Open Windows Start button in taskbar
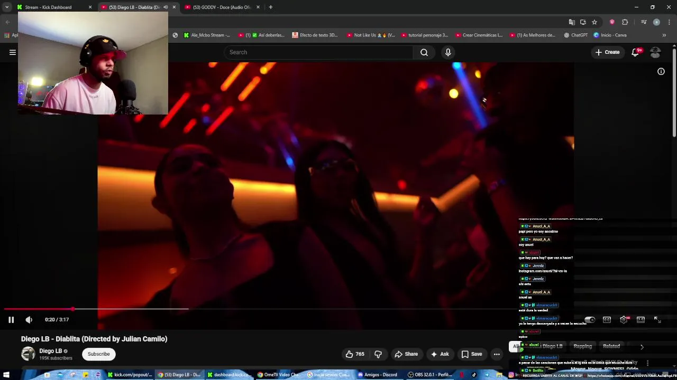The height and width of the screenshot is (380, 677). pos(6,375)
